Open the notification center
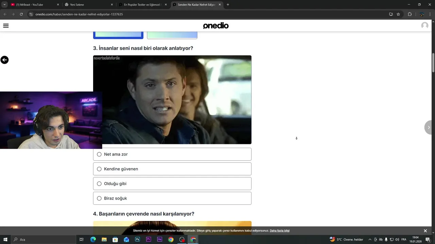 [428, 240]
